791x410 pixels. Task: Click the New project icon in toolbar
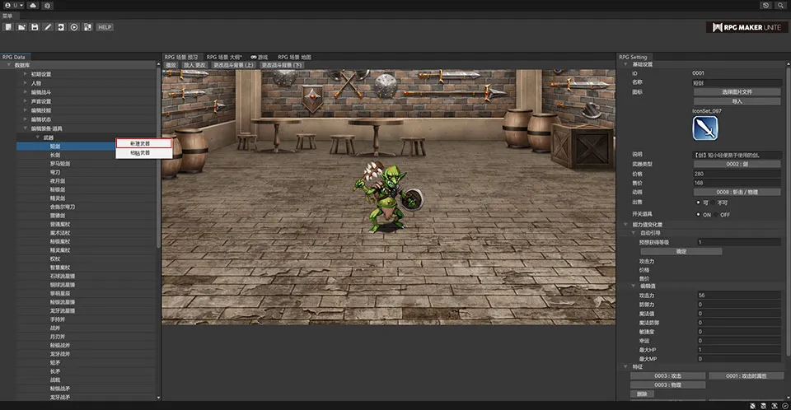click(x=7, y=27)
